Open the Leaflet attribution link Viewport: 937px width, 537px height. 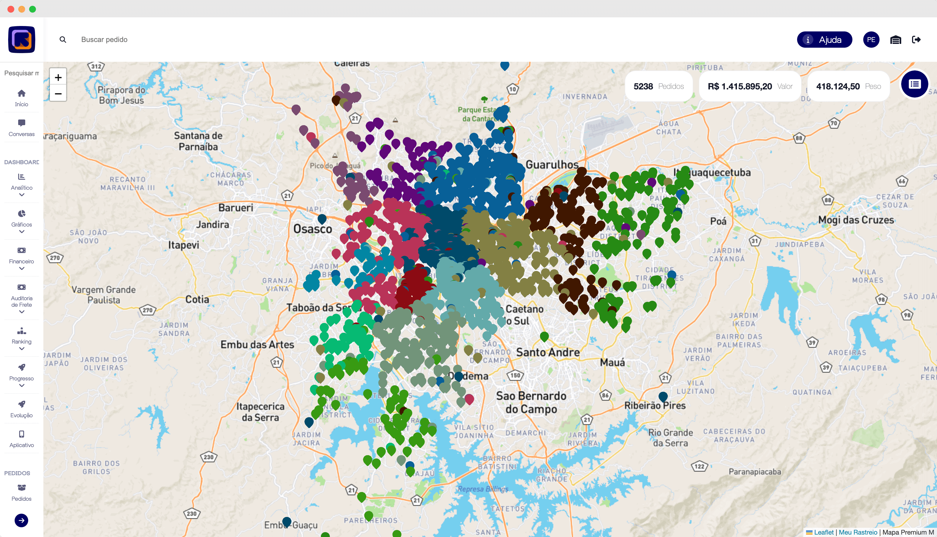[823, 532]
